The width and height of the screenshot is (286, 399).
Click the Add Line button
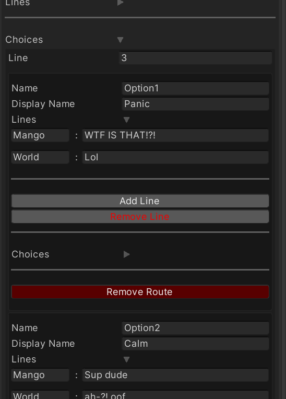tap(140, 201)
